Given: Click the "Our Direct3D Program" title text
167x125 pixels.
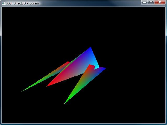Looking at the screenshot, I should (23, 3).
